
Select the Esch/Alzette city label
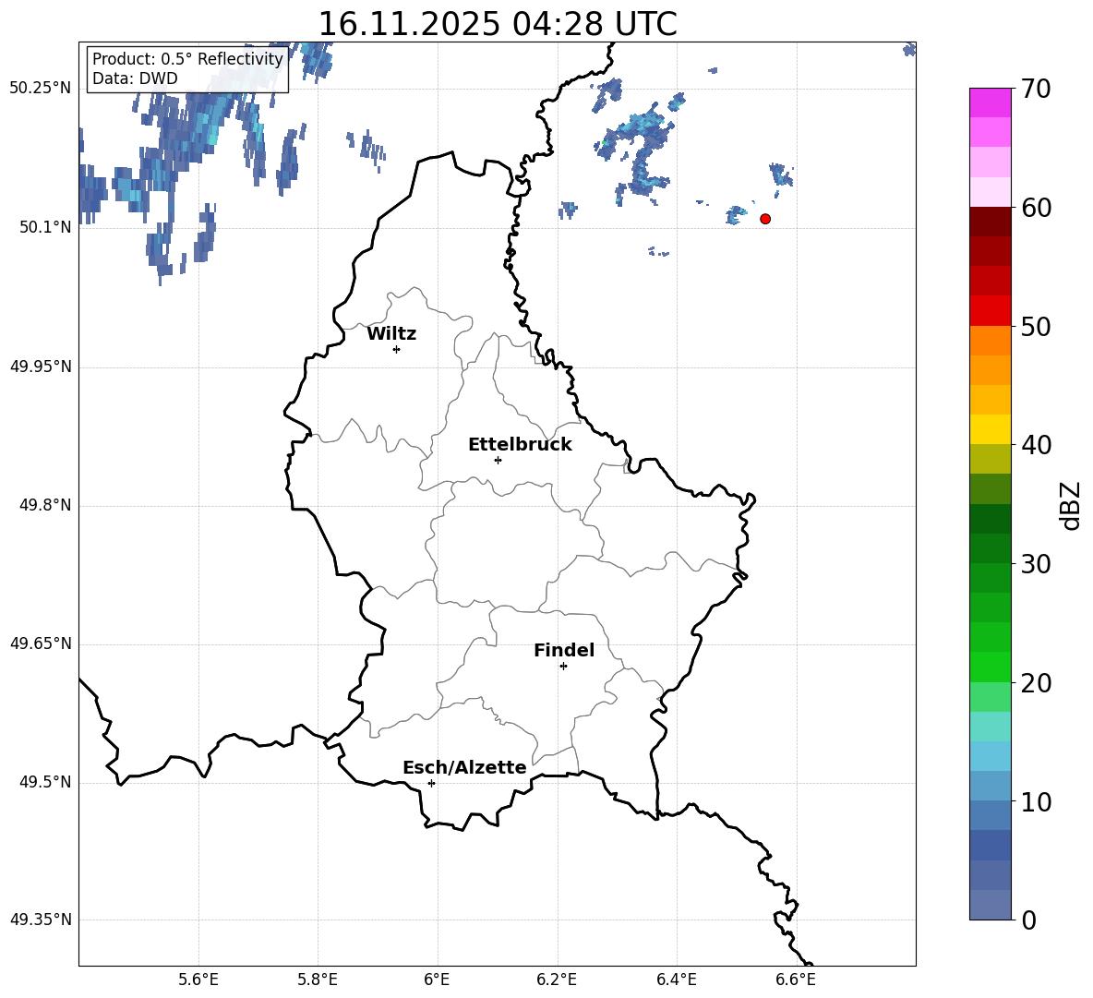click(x=464, y=768)
